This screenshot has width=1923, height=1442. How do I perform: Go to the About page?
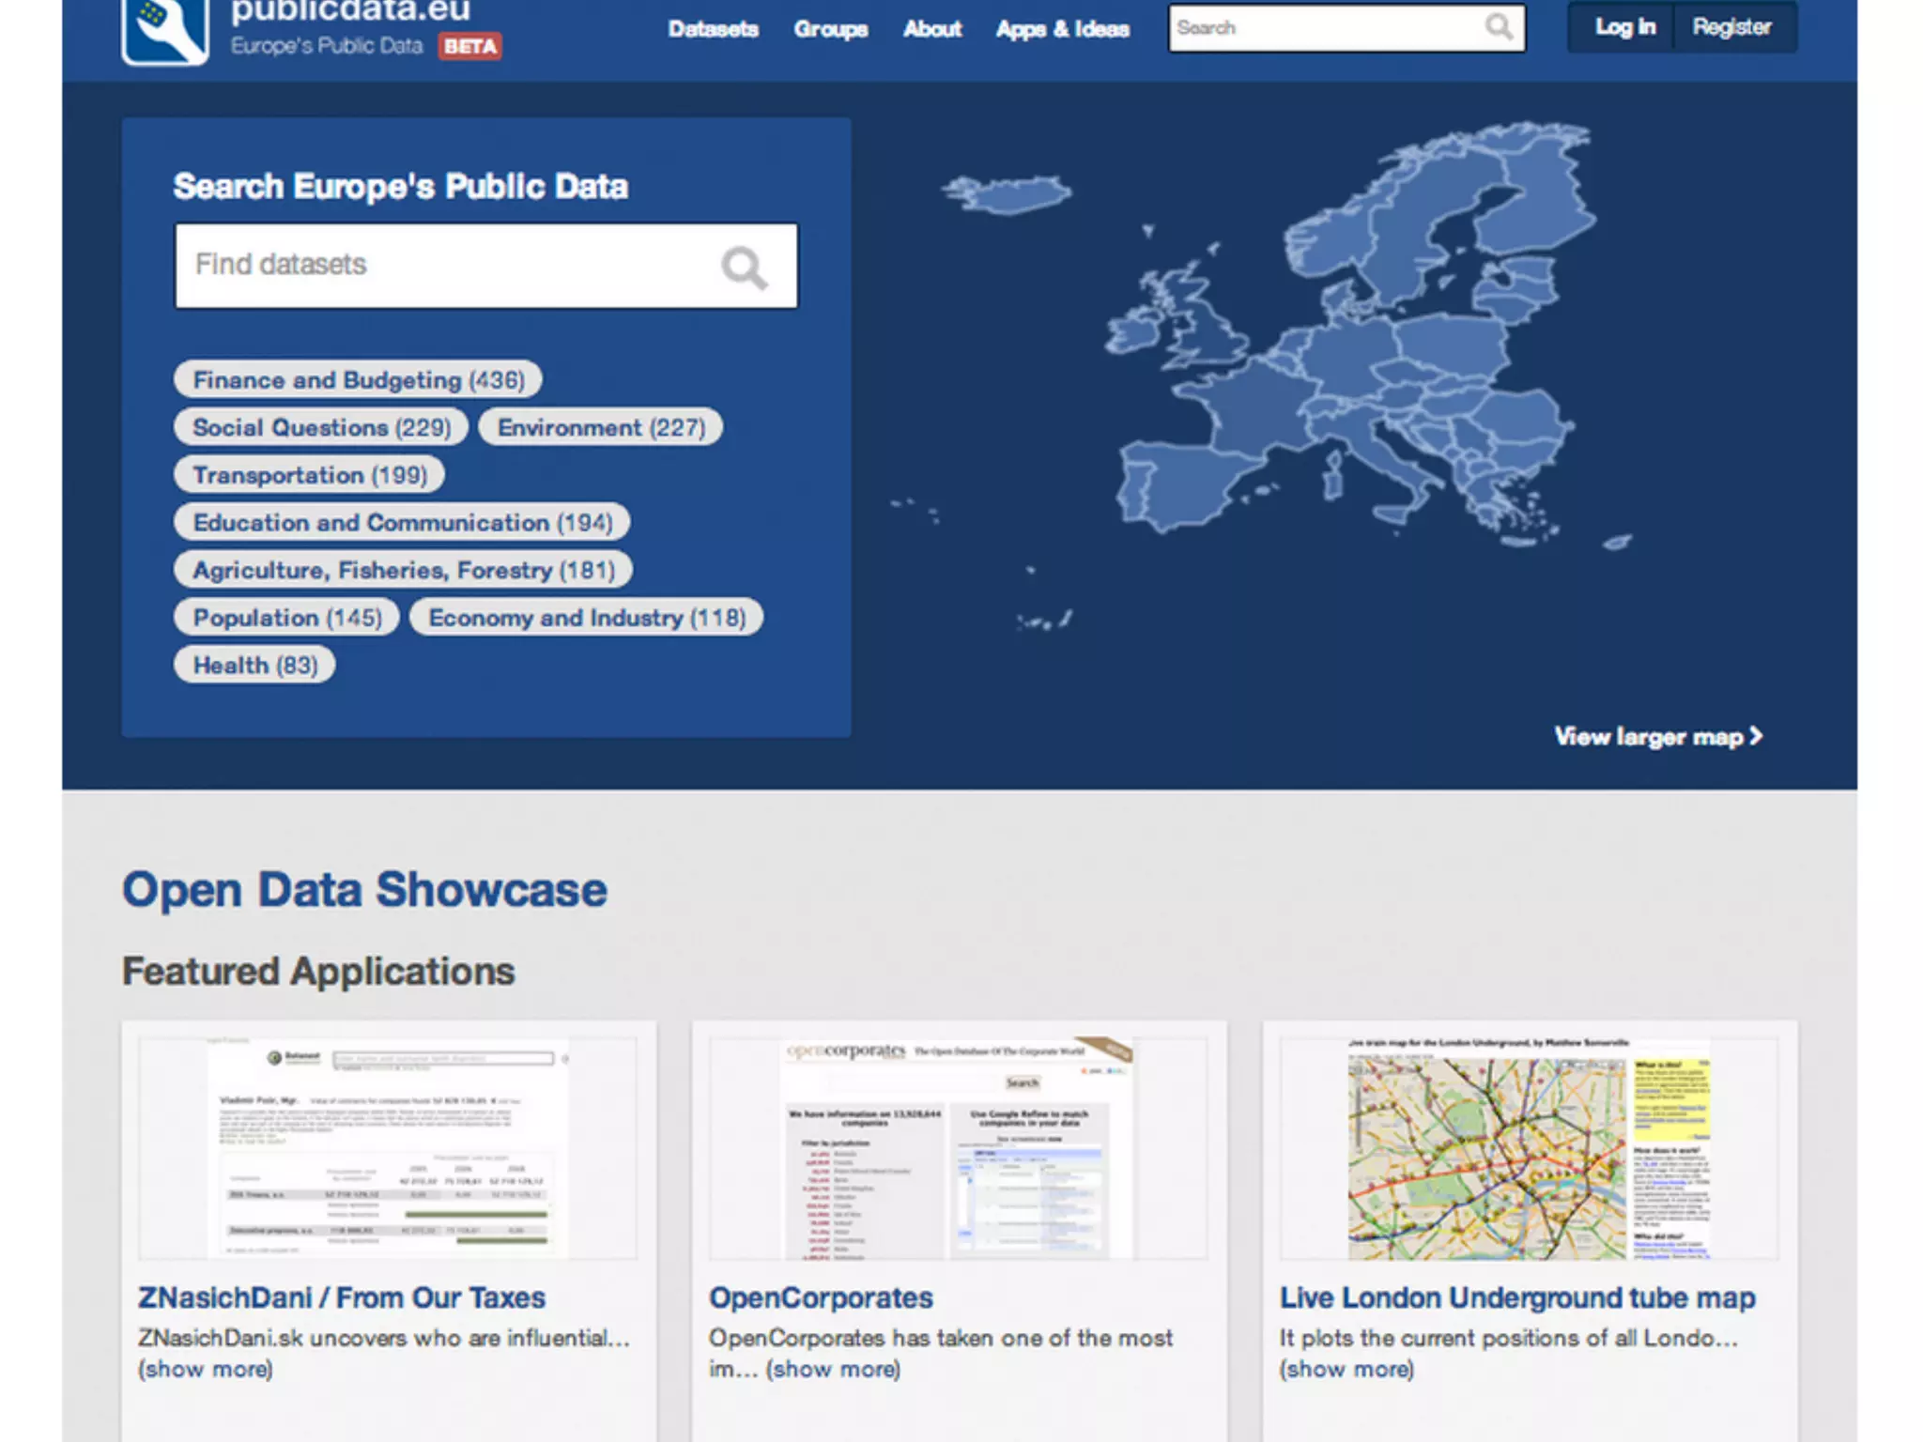coord(931,29)
